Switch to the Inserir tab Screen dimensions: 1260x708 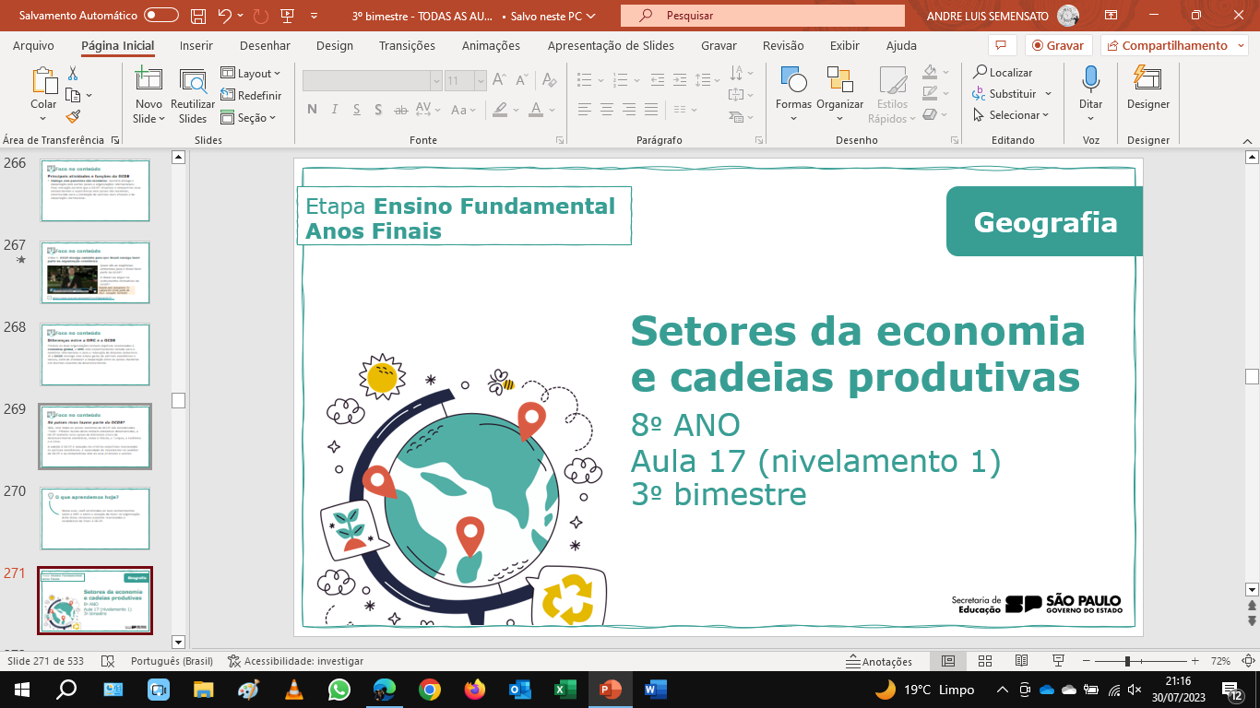coord(196,45)
